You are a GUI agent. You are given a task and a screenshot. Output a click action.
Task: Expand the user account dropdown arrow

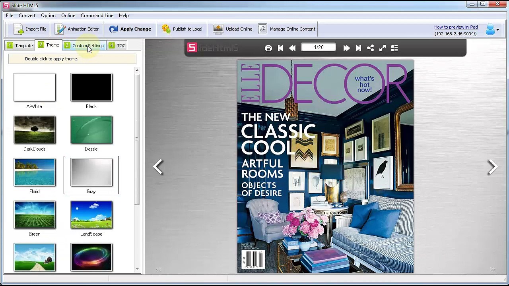point(497,30)
